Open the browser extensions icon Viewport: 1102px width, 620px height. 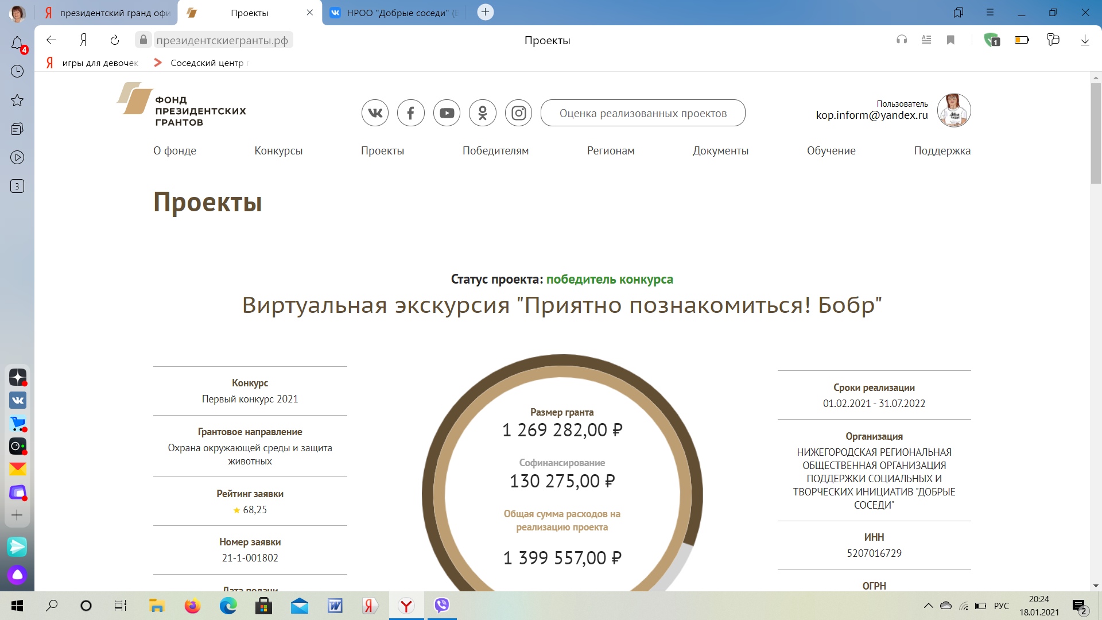(x=1053, y=40)
